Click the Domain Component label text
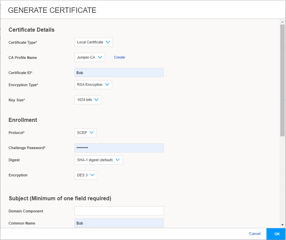The image size is (286, 240). [26, 211]
